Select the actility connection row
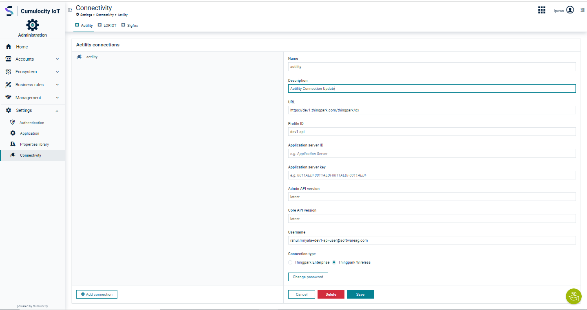 pyautogui.click(x=177, y=57)
